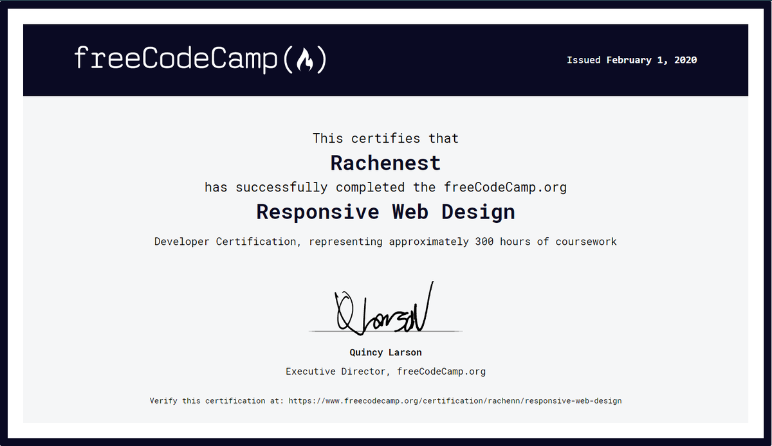772x446 pixels.
Task: Click the flame icon in the logo
Action: (x=304, y=60)
